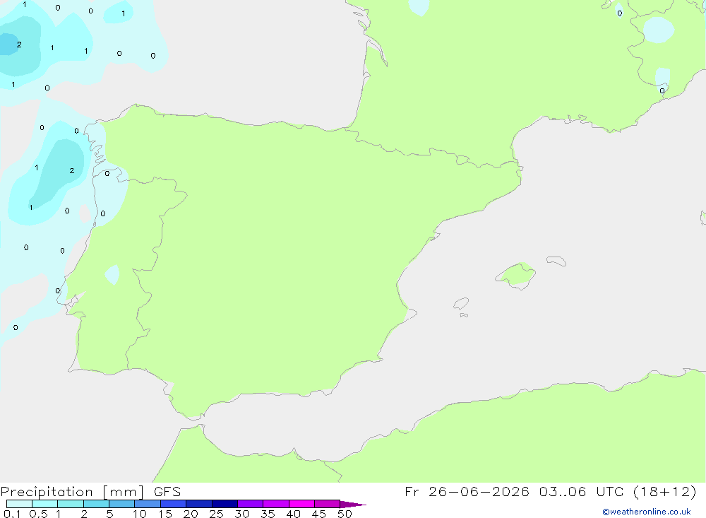Select the 5–10 mm legend color swatch
The width and height of the screenshot is (706, 518).
pos(121,504)
